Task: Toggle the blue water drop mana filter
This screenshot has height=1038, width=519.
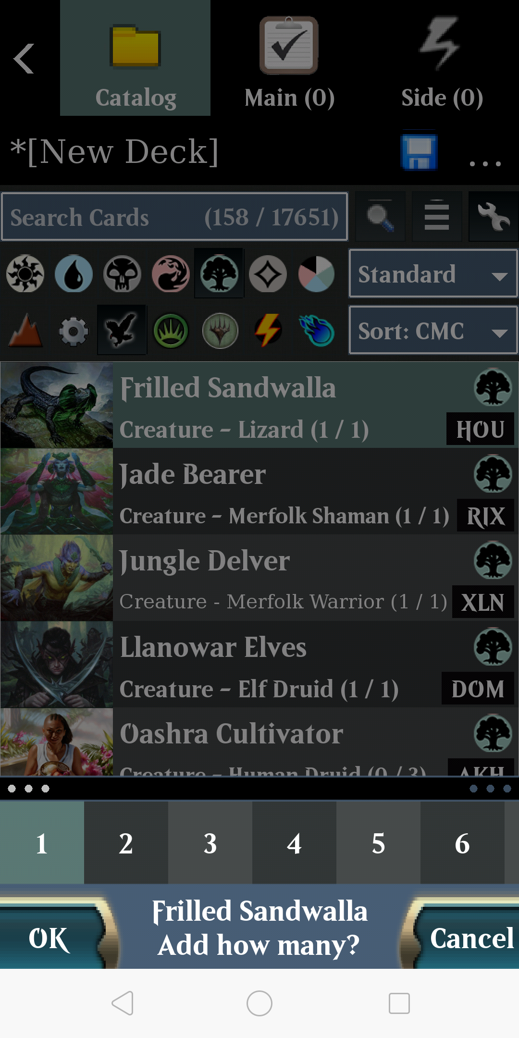Action: [74, 274]
